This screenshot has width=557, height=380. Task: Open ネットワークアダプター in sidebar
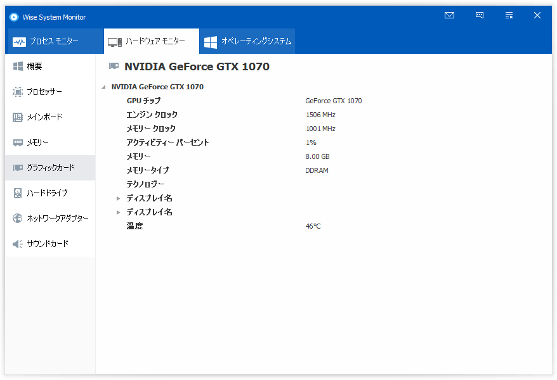(x=50, y=218)
